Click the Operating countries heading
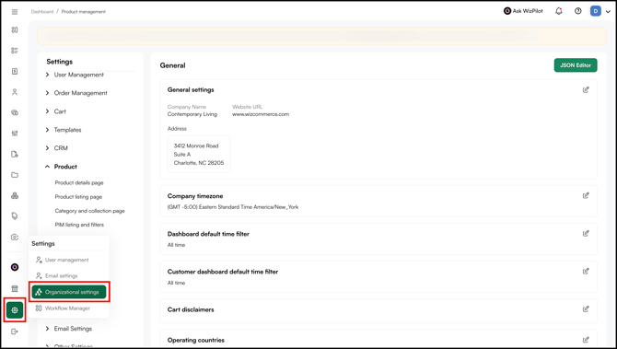This screenshot has height=349, width=617. pyautogui.click(x=195, y=340)
